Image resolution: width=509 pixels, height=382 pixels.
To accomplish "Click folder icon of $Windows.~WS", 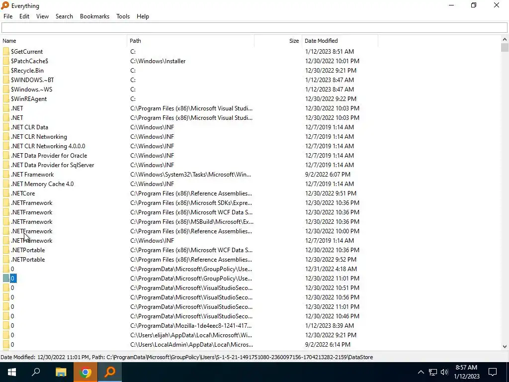I will [6, 89].
